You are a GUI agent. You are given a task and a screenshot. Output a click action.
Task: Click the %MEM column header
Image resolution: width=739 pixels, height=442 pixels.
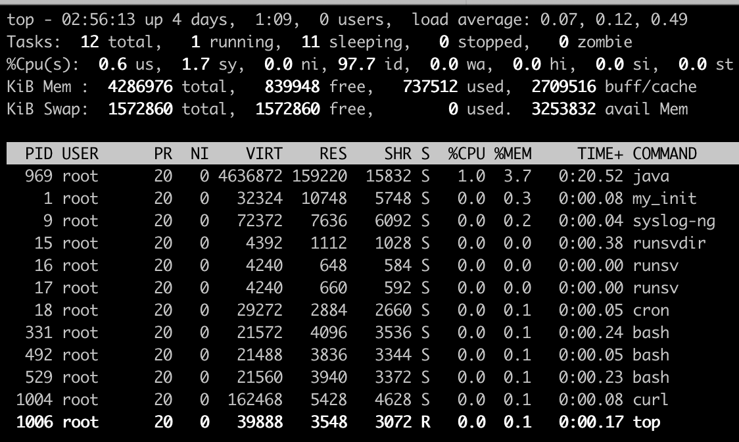(513, 154)
